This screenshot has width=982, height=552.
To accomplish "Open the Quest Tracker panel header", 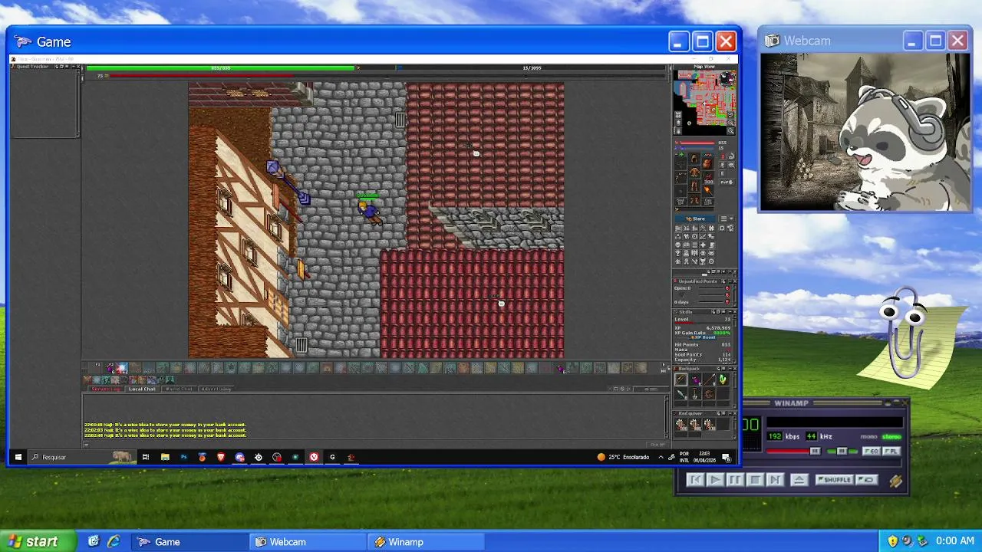I will pos(44,67).
